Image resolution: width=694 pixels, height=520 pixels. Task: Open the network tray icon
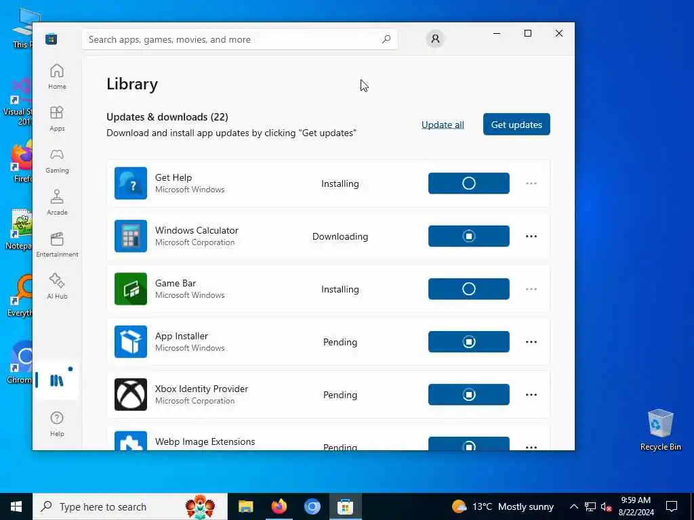click(x=590, y=506)
